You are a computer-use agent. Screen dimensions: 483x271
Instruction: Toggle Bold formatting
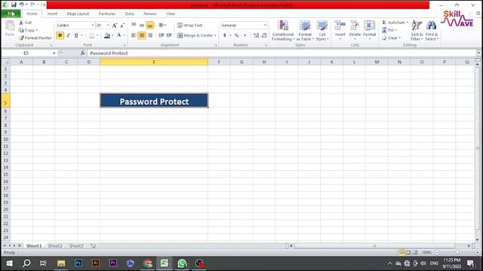click(x=60, y=35)
